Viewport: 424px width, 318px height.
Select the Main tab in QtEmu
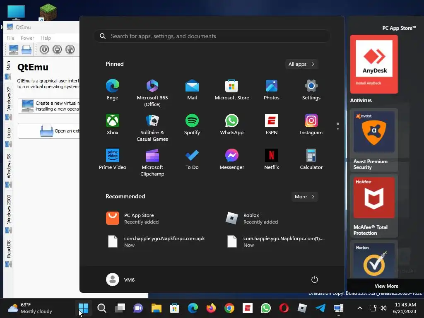tap(8, 70)
